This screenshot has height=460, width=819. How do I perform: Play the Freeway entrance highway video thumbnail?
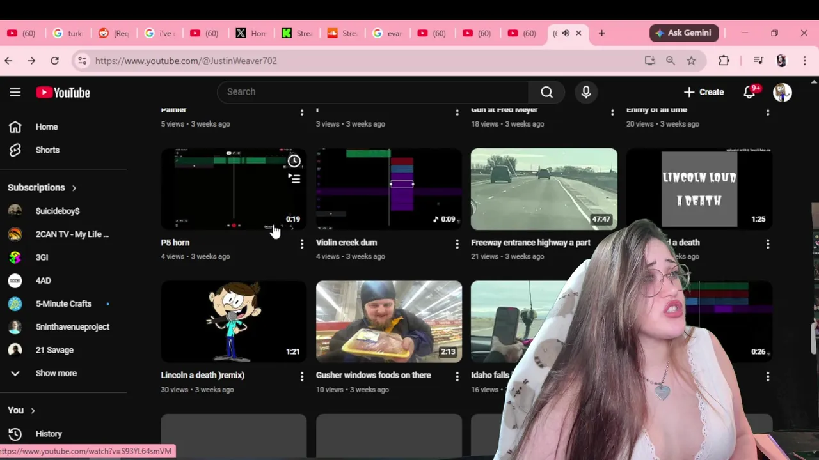pyautogui.click(x=544, y=189)
